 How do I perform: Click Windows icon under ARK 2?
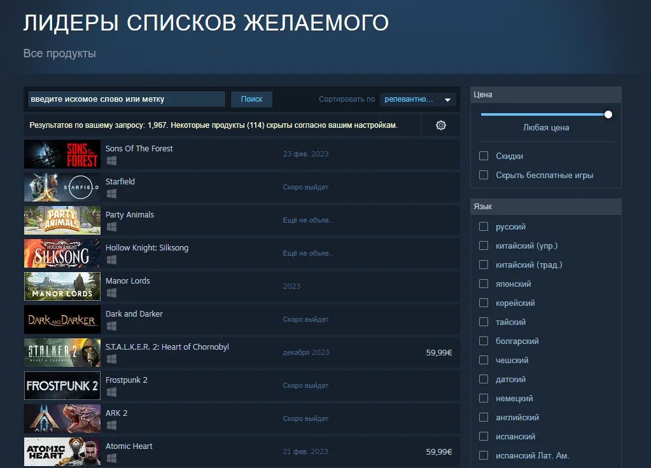coord(111,425)
